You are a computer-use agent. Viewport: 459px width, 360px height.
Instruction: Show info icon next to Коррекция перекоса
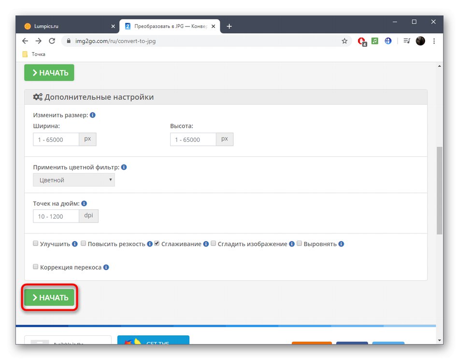pyautogui.click(x=106, y=267)
